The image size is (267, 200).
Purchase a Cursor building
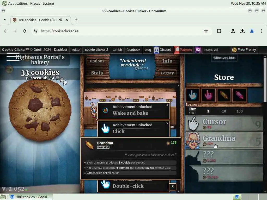tap(224, 124)
